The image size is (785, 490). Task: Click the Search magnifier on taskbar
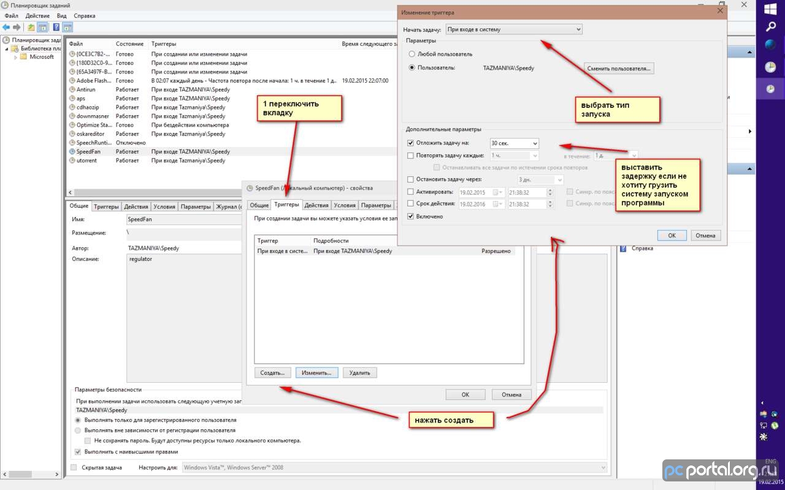770,26
